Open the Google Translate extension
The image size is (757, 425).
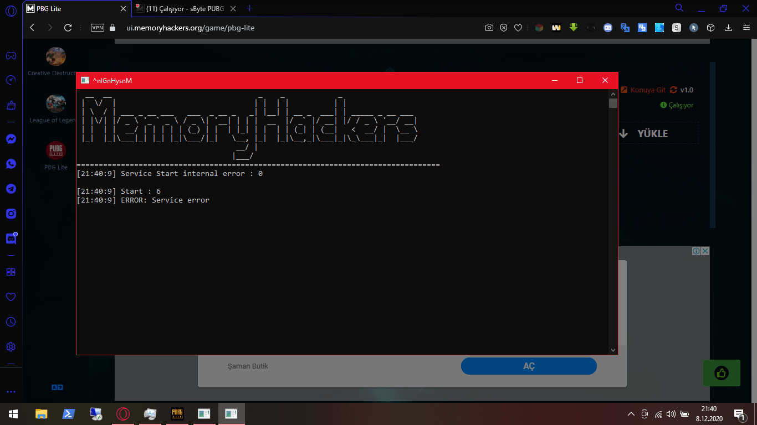click(625, 28)
